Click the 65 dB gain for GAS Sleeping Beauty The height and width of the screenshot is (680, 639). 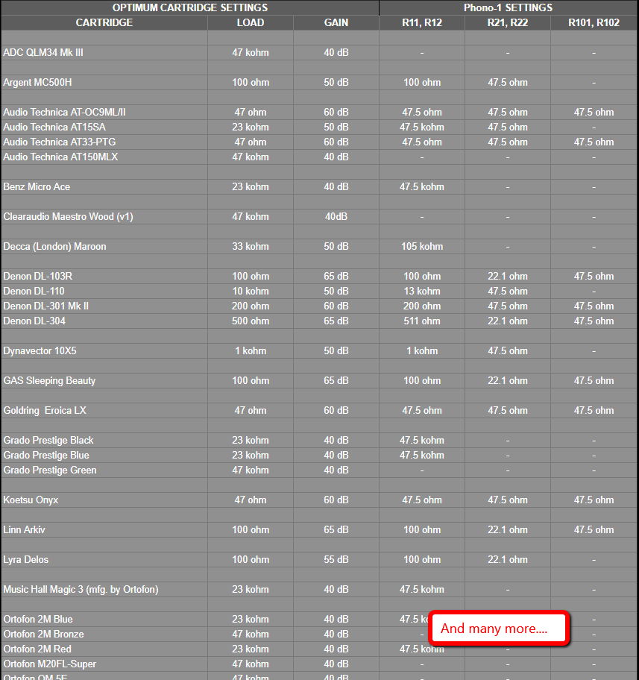click(x=336, y=381)
